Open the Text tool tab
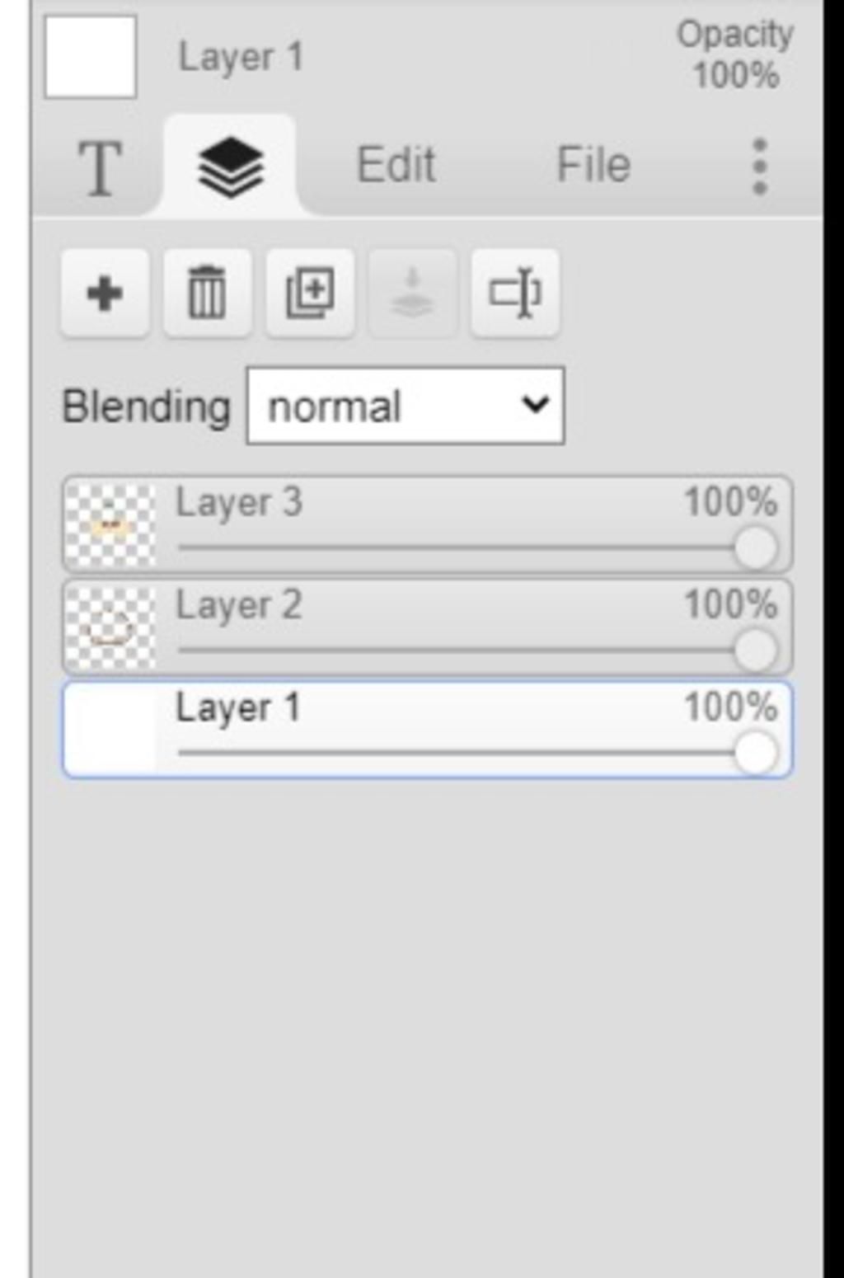The width and height of the screenshot is (844, 1278). pyautogui.click(x=100, y=167)
